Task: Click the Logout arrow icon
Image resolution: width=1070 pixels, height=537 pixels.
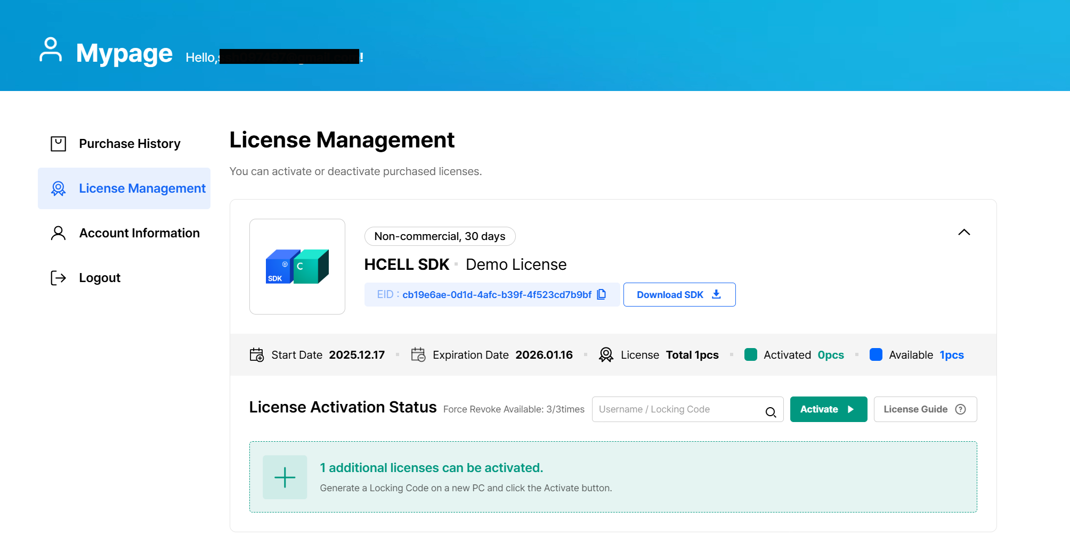Action: pyautogui.click(x=58, y=277)
